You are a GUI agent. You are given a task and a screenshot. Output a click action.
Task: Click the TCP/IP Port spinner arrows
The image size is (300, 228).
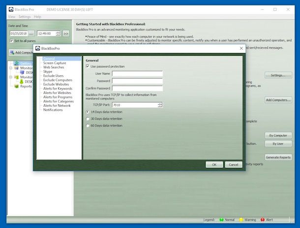(160, 105)
